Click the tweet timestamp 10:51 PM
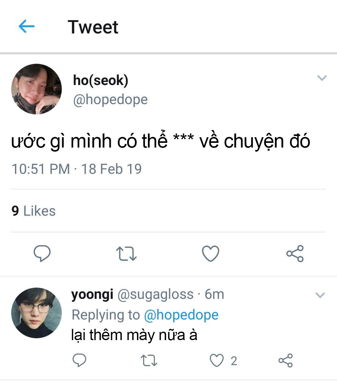Screen dimensions: 337x382 (x=41, y=169)
